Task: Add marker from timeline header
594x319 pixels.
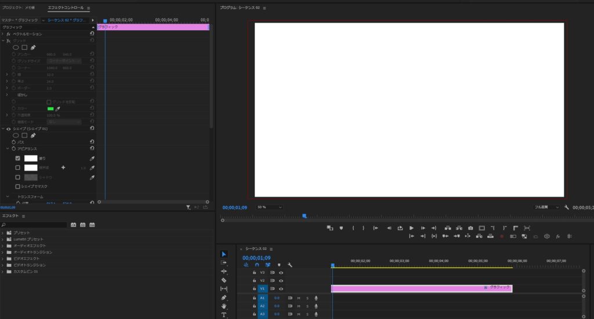Action: pyautogui.click(x=279, y=265)
